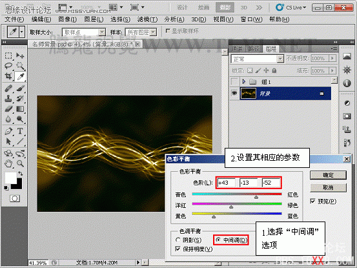The image size is (357, 268).
Task: Select the Eyedropper tool in toolbox
Action: [x=20, y=76]
